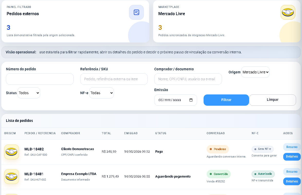
Task: Click total R$ 248,90
Action: pyautogui.click(x=109, y=152)
